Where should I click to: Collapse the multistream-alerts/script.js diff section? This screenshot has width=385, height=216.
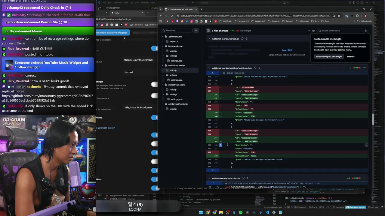point(209,178)
